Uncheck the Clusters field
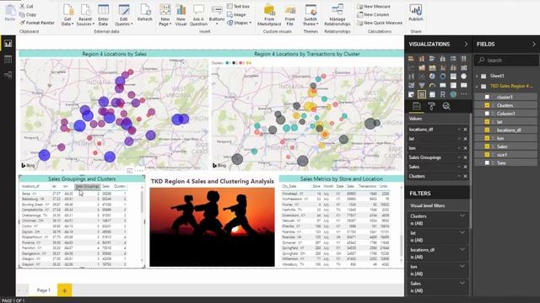This screenshot has height=303, width=540. tap(487, 105)
